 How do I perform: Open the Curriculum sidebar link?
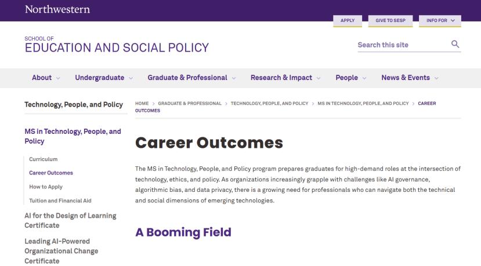coord(44,159)
